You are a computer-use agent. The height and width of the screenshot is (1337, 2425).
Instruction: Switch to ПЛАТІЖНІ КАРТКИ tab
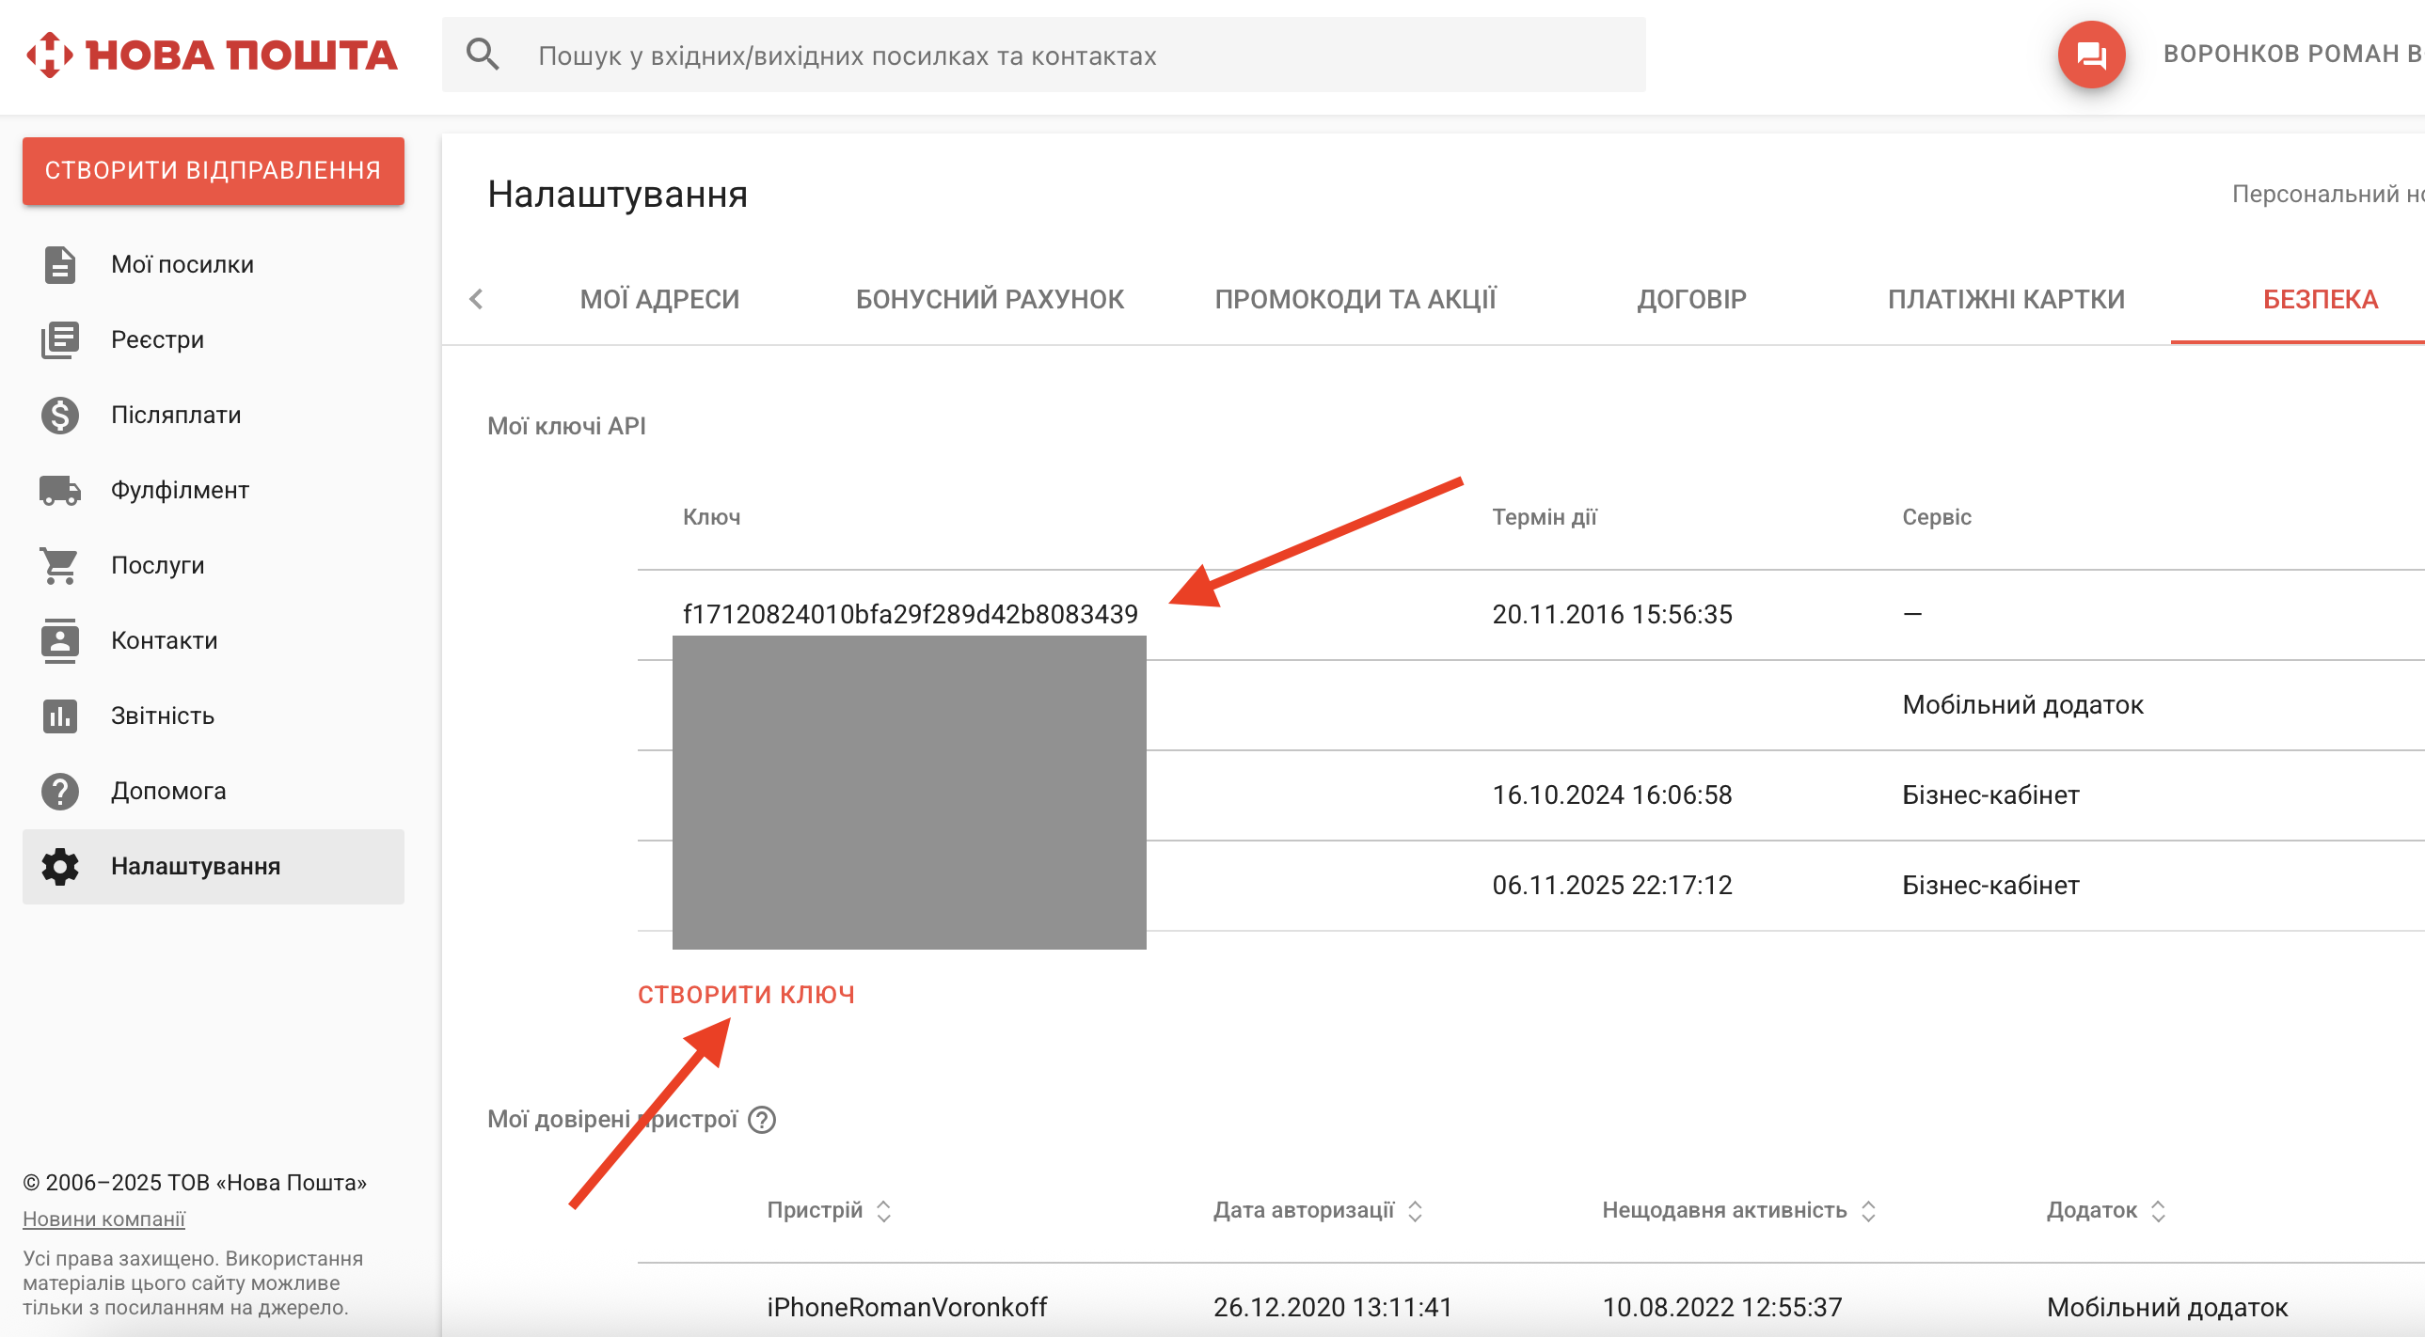[x=2005, y=299]
